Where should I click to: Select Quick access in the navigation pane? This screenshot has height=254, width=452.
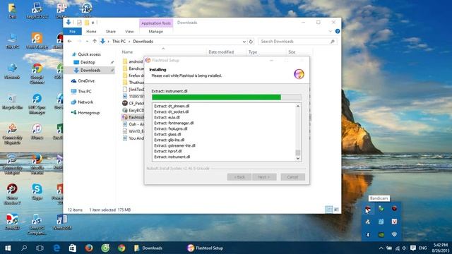pos(89,54)
